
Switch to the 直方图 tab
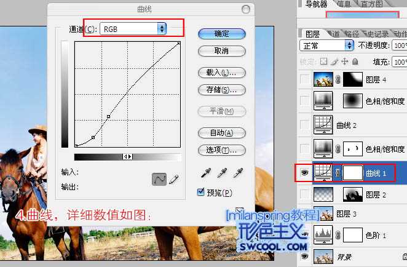pyautogui.click(x=372, y=4)
